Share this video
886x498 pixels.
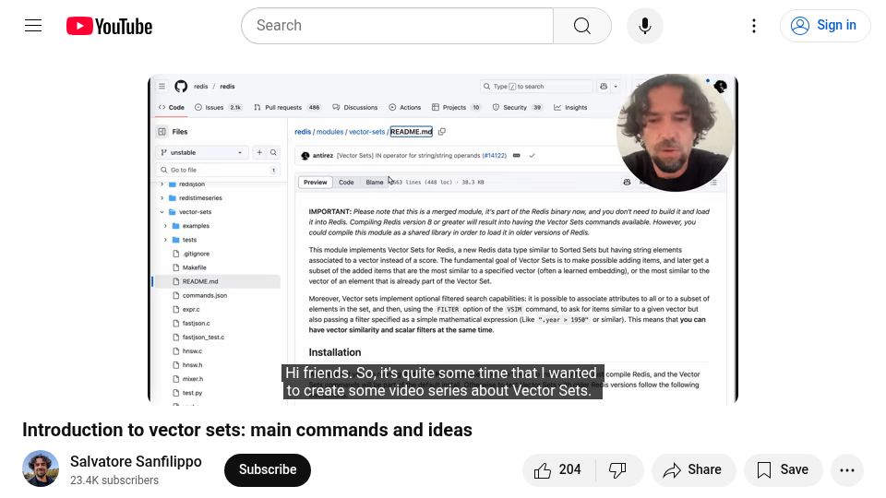[x=693, y=469]
